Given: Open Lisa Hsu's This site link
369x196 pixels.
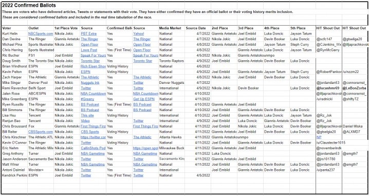Looking at the screenshot, I should point(87,115).
